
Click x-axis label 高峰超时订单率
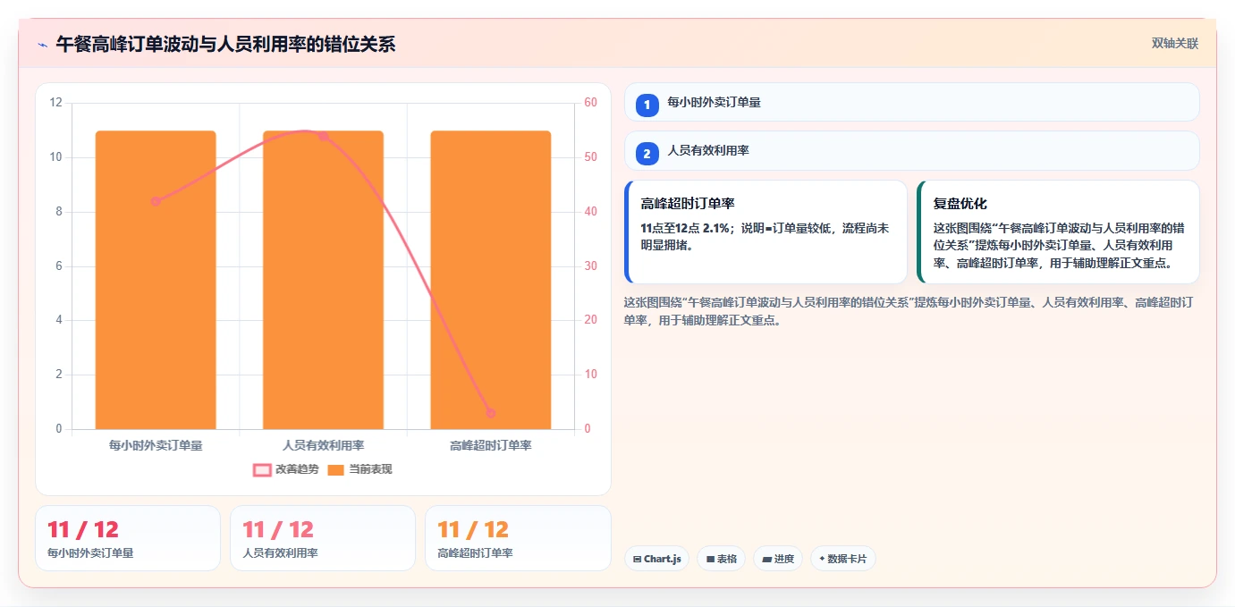click(x=490, y=445)
